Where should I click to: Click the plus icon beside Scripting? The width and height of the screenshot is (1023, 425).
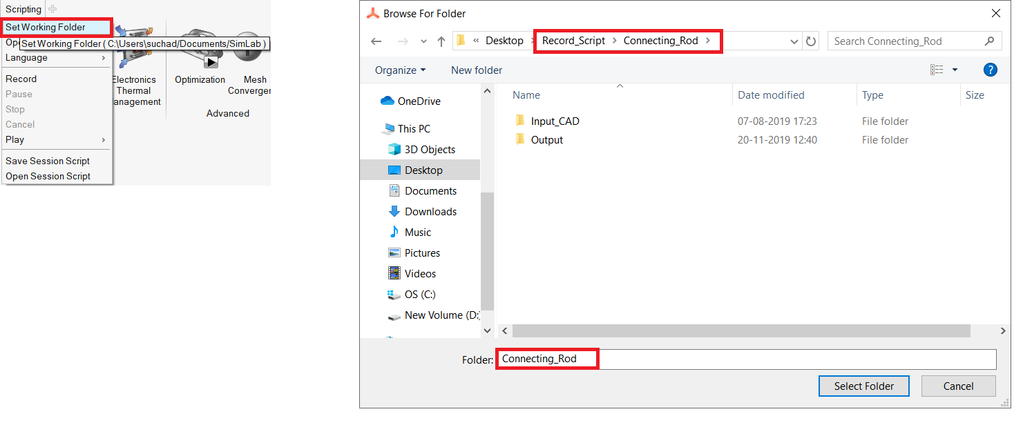(53, 10)
